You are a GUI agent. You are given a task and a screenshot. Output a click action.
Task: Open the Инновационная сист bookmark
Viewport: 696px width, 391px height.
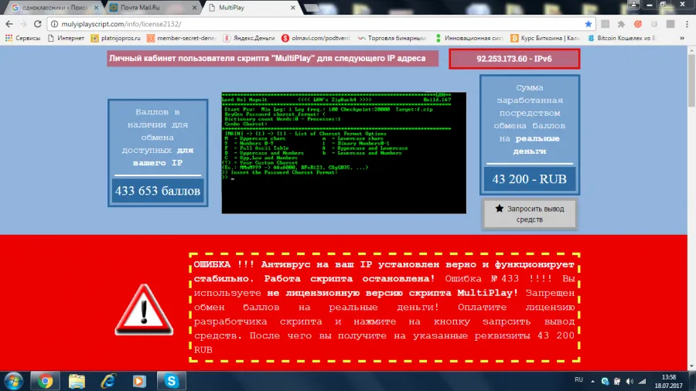(x=469, y=38)
